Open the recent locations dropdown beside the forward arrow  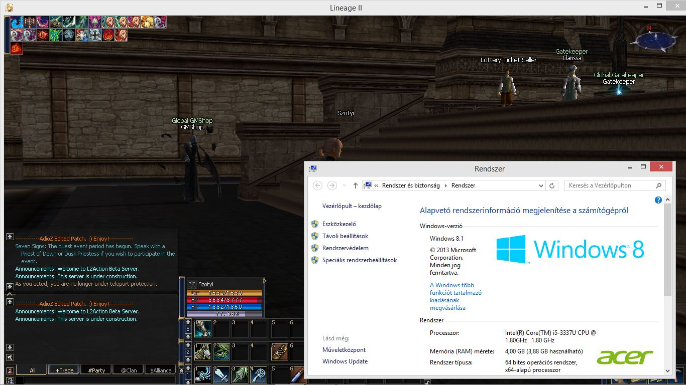(x=344, y=185)
